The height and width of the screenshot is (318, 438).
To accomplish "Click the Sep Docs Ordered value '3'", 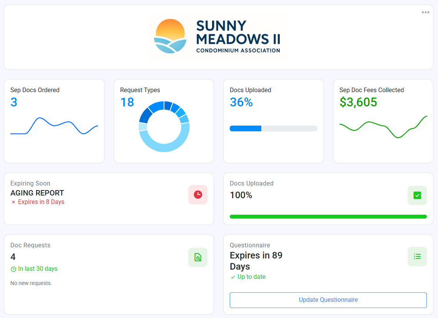I will (x=14, y=102).
